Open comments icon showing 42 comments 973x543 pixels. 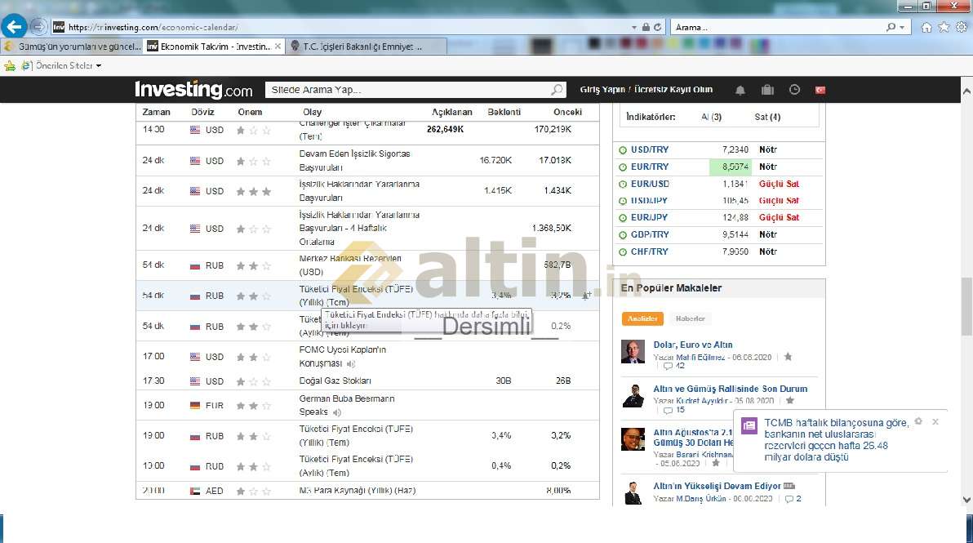pos(668,366)
